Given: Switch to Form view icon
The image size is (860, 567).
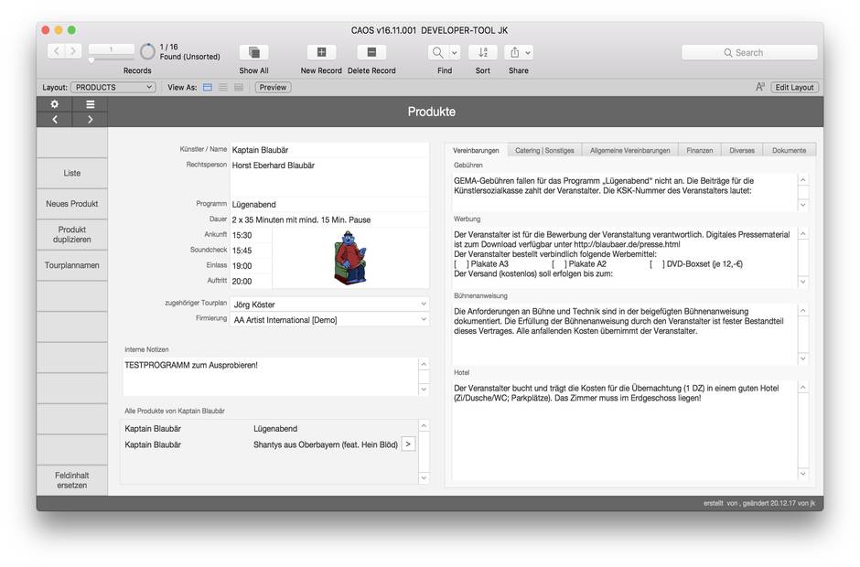Looking at the screenshot, I should tap(208, 87).
